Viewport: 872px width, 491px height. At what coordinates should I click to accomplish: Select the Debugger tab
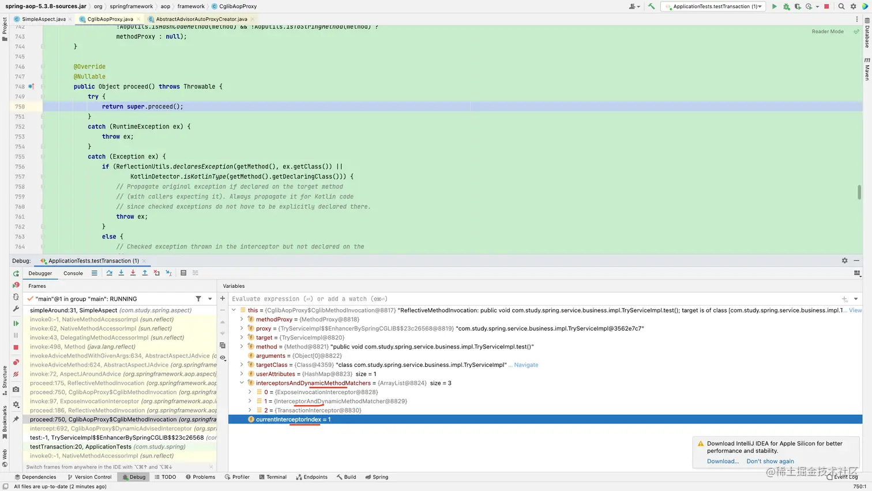(x=40, y=273)
